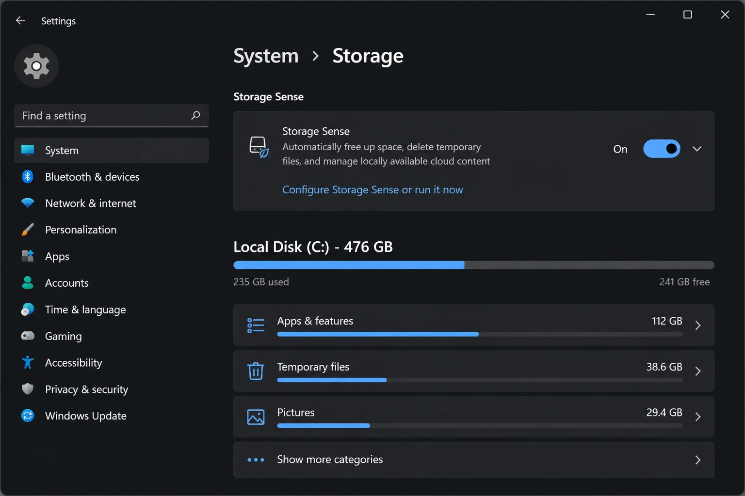
Task: Click the Storage breadcrumb title
Action: pyautogui.click(x=368, y=56)
